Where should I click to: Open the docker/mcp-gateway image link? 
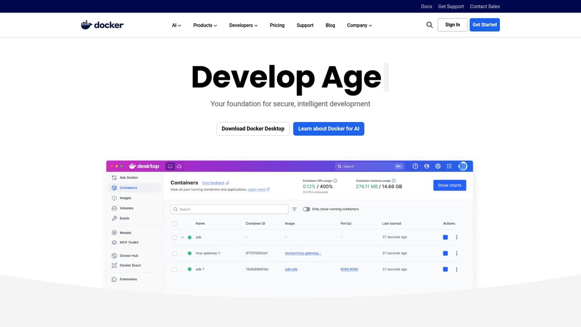(x=303, y=253)
